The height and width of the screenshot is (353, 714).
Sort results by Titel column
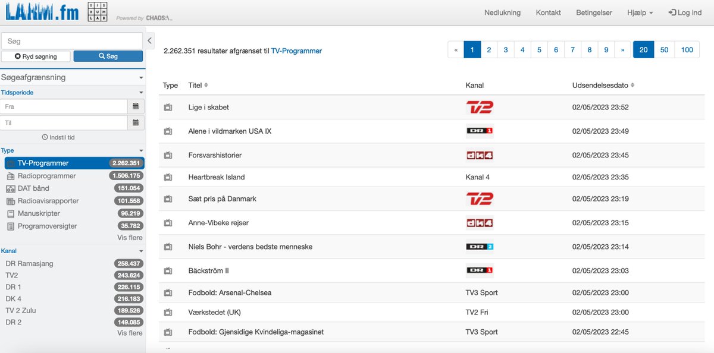[x=198, y=86]
